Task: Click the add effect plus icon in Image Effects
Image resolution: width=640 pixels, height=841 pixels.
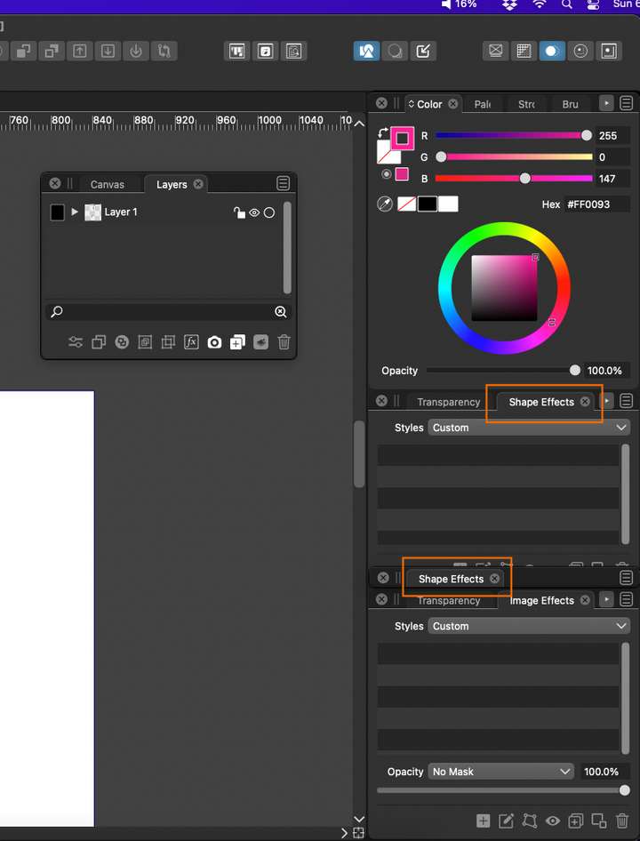Action: (483, 820)
